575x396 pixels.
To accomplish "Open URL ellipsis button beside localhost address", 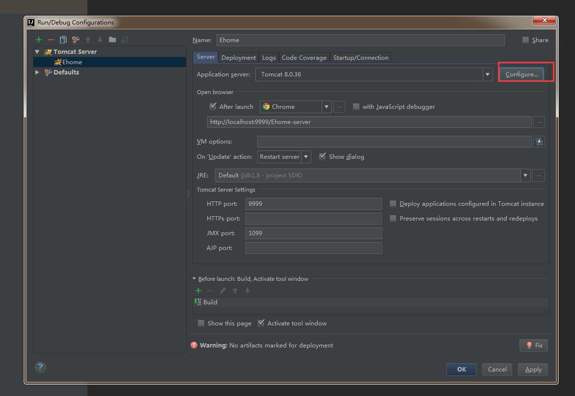I will [x=539, y=122].
